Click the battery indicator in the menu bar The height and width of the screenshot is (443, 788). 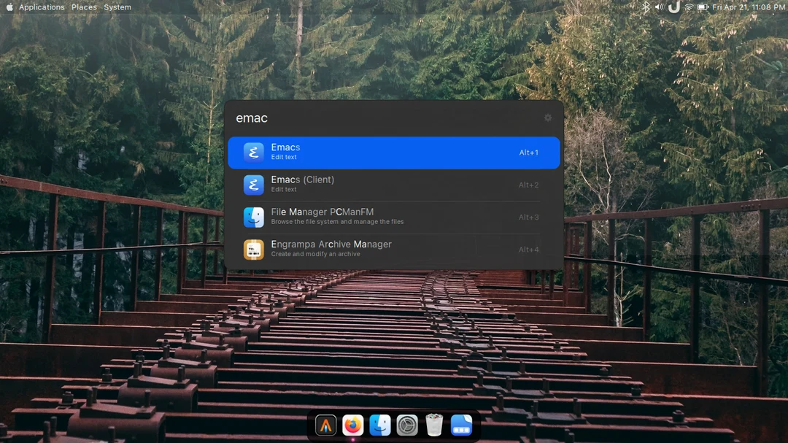tap(701, 7)
